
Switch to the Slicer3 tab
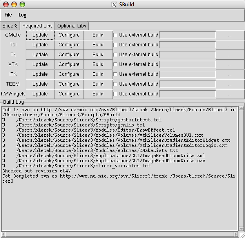[x=10, y=26]
